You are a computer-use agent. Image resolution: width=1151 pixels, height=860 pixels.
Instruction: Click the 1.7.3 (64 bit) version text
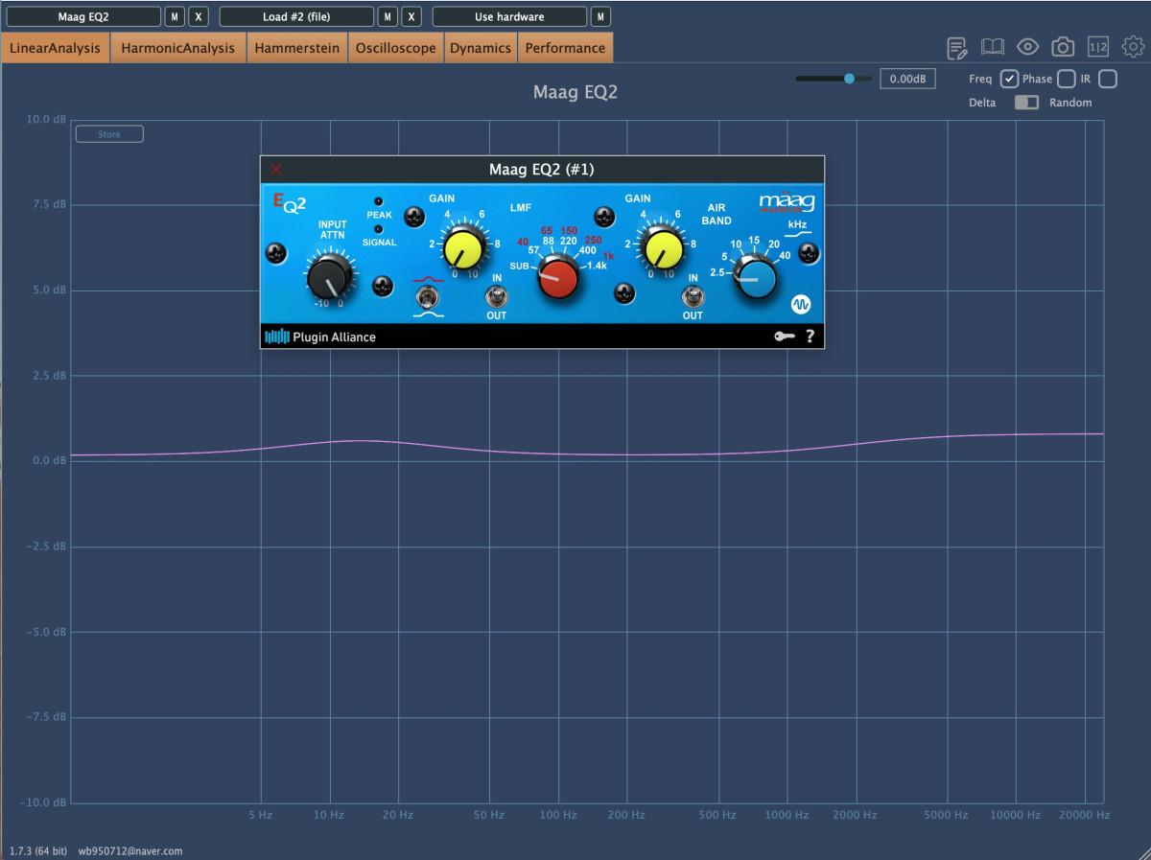[x=38, y=850]
